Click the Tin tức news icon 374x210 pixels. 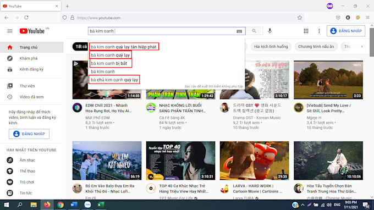[10, 193]
